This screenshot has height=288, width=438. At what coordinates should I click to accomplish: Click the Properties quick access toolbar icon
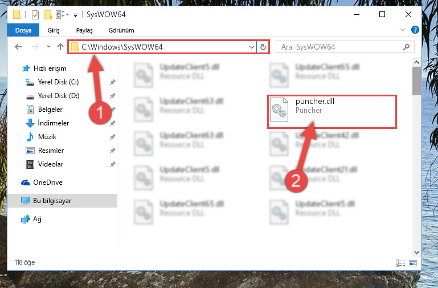35,14
